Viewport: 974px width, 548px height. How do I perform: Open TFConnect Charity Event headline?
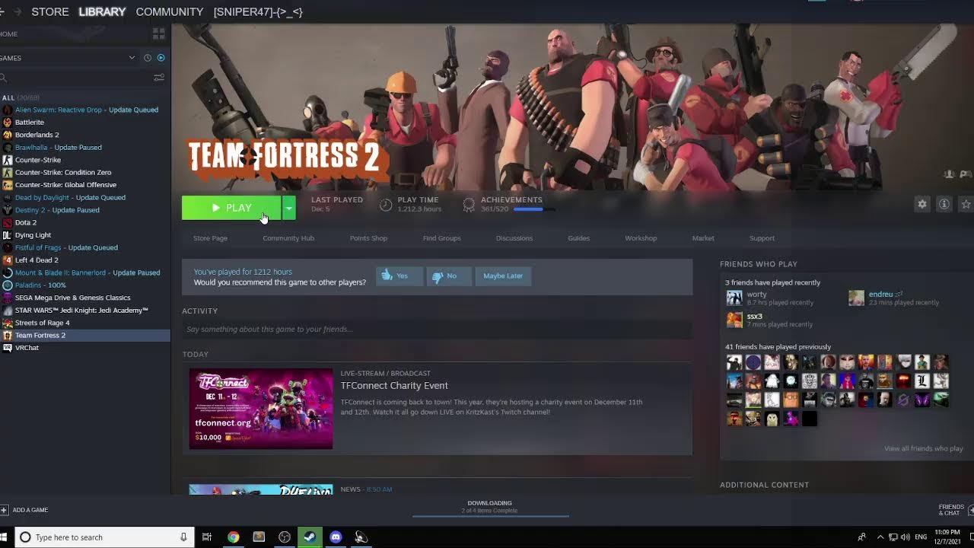point(394,386)
